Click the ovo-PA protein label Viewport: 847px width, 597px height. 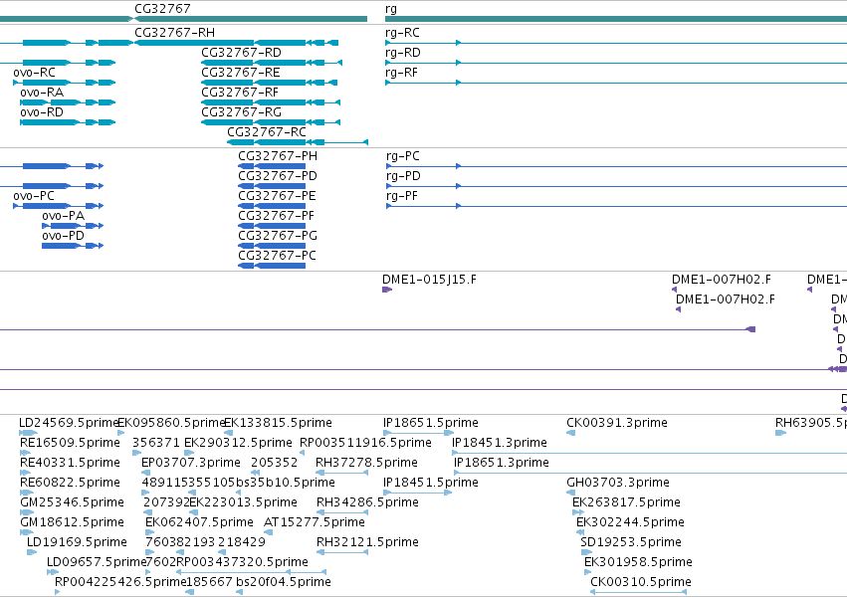point(63,216)
